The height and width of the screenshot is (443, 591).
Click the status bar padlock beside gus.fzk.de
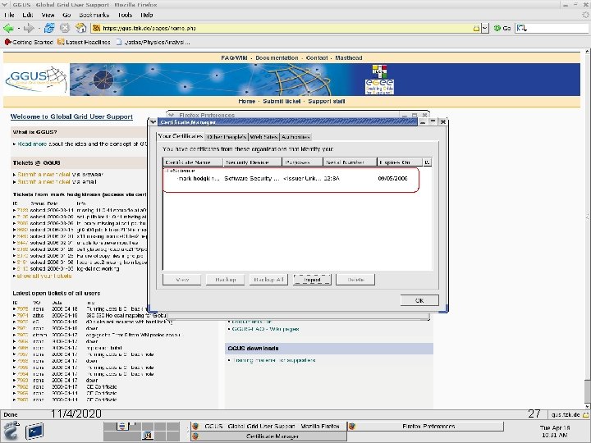(x=585, y=415)
